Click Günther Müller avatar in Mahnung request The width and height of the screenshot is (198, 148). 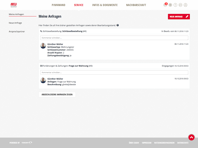pyautogui.click(x=43, y=80)
